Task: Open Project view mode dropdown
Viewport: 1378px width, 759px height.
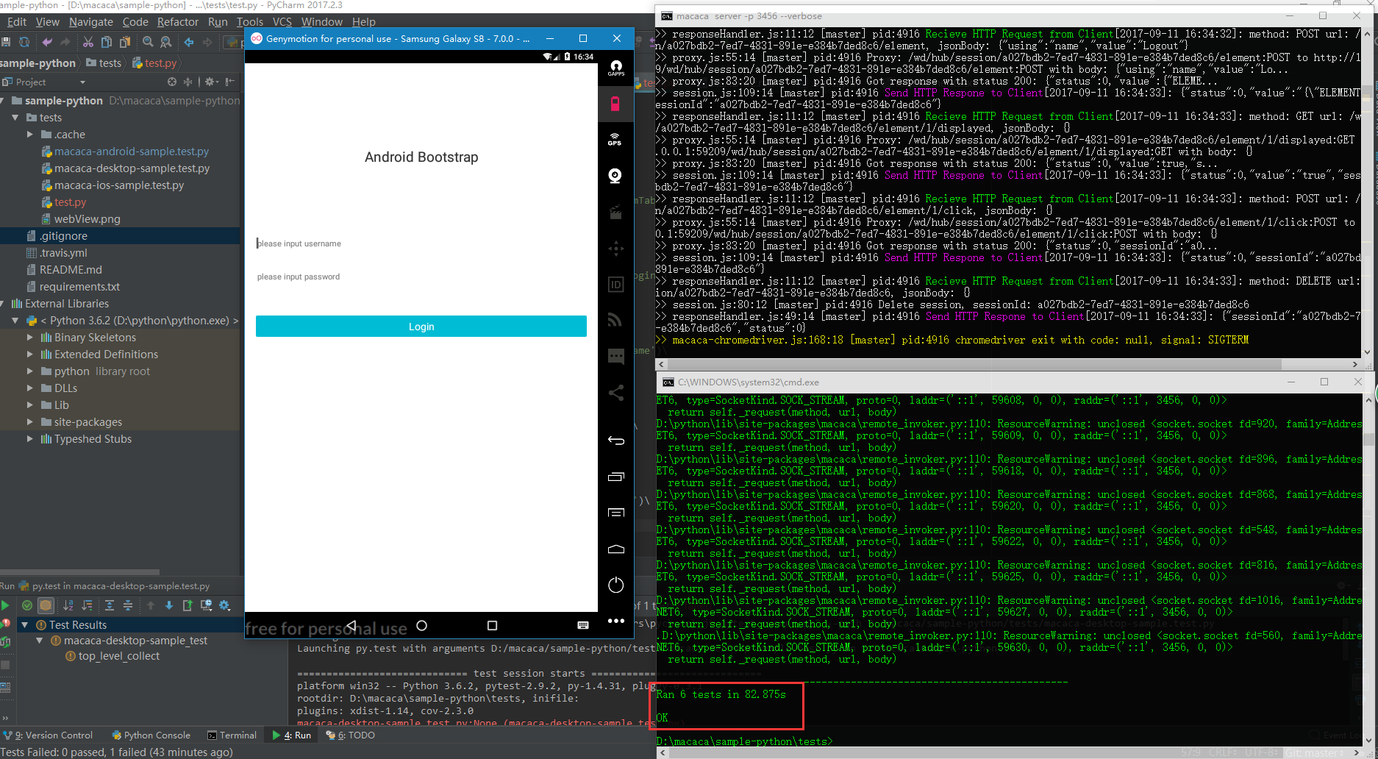Action: (x=82, y=82)
